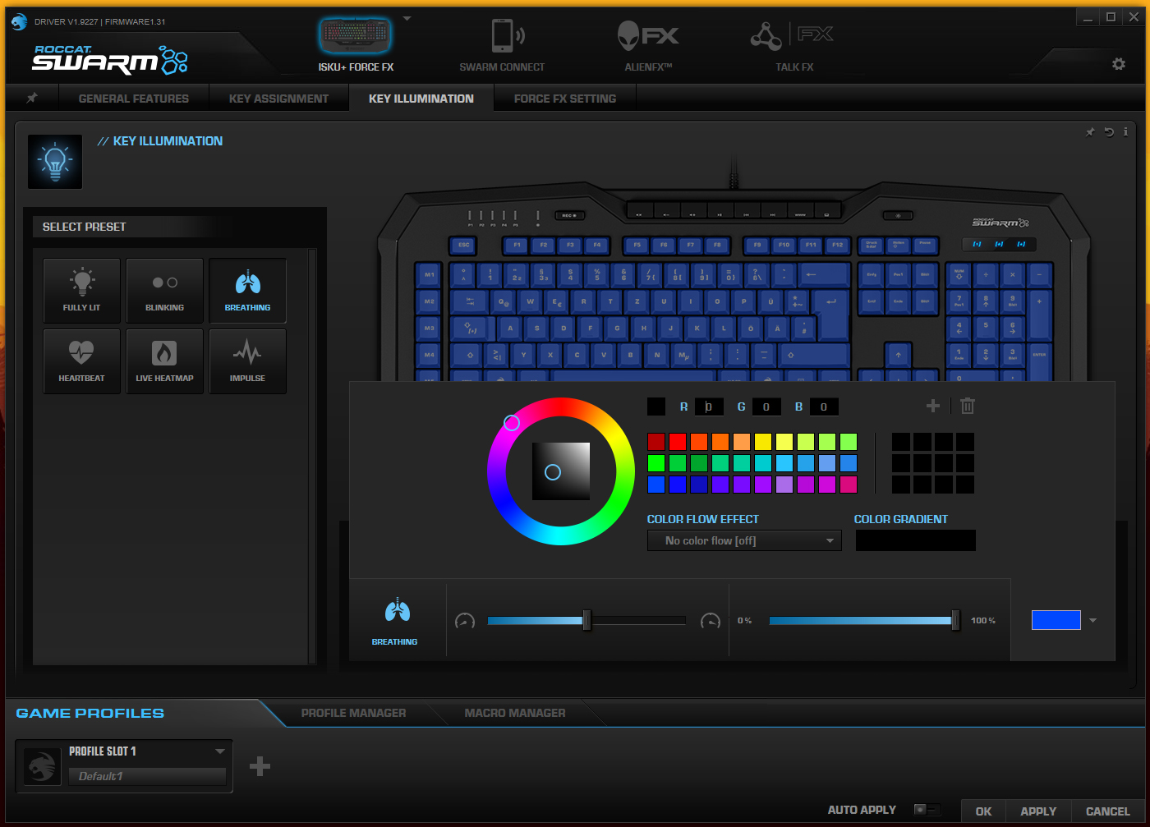Click the Default1 profile name field
The height and width of the screenshot is (827, 1150).
pos(147,776)
